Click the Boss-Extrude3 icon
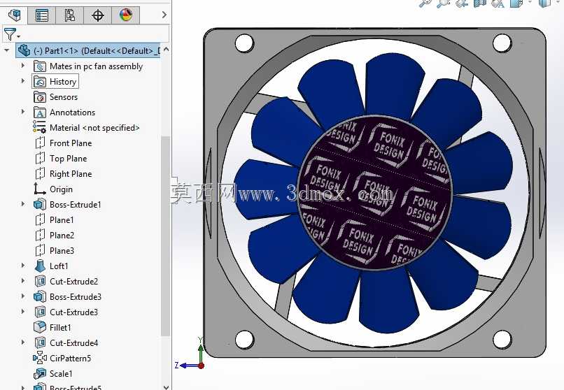Image resolution: width=564 pixels, height=390 pixels. (x=40, y=296)
